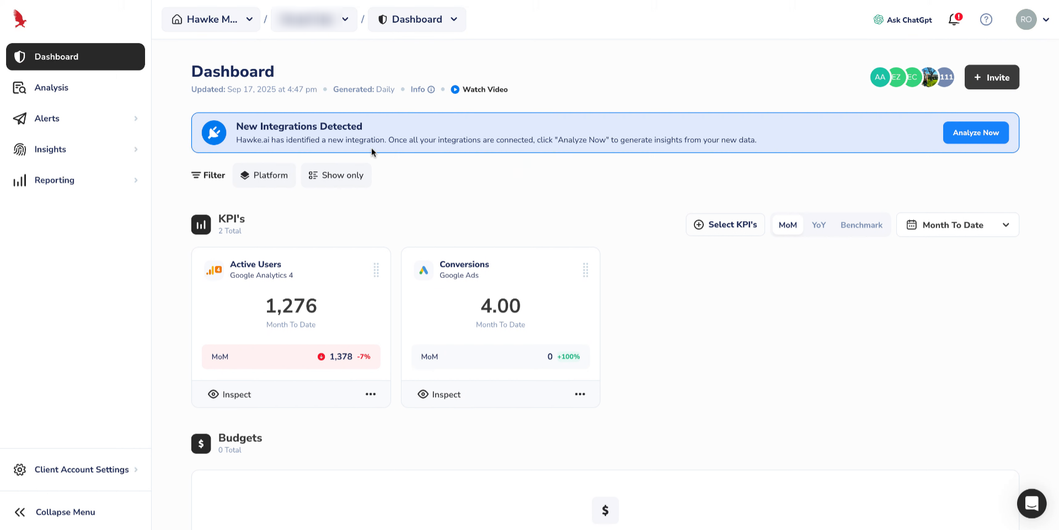
Task: Open the help question mark icon
Action: [x=986, y=20]
